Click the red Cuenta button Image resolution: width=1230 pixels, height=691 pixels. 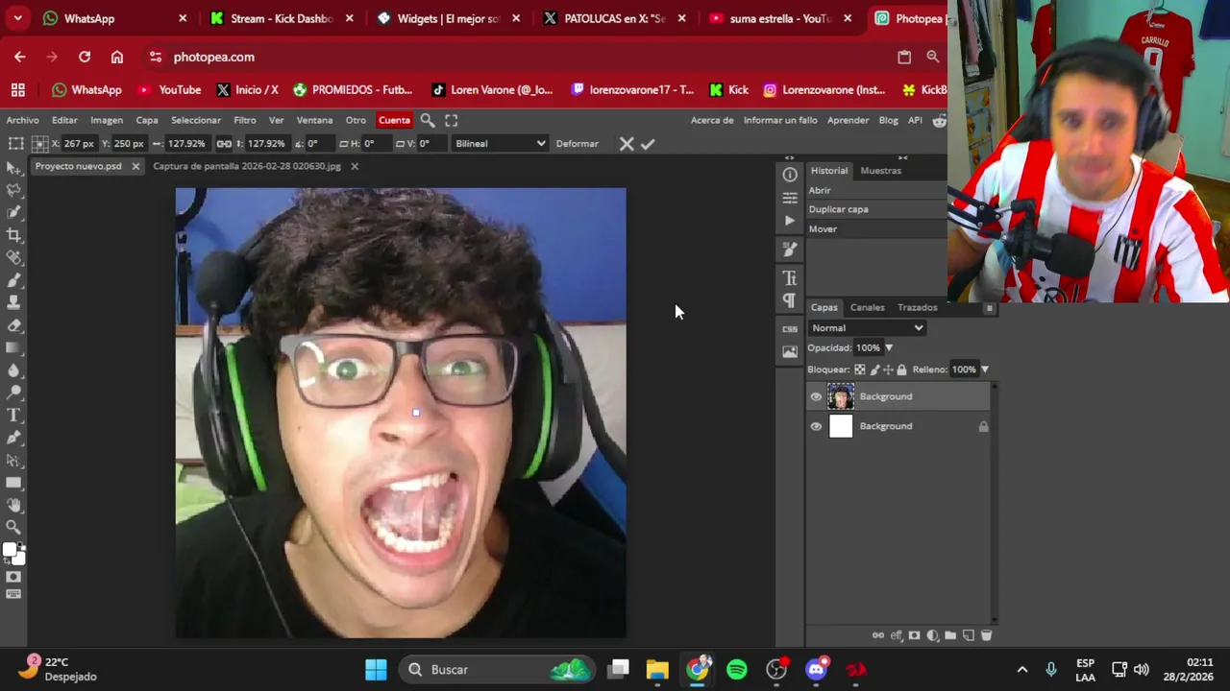coord(394,120)
